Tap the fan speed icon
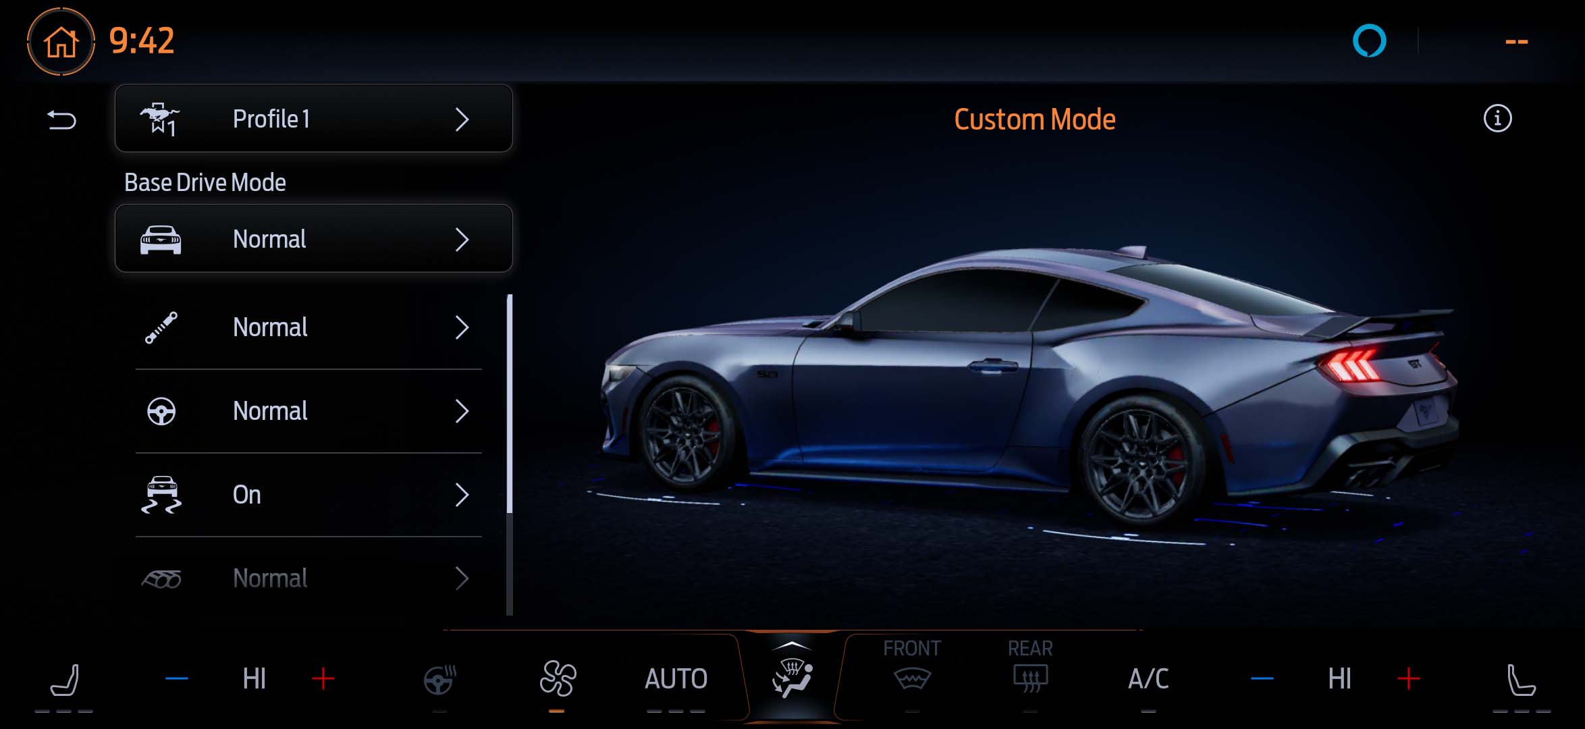1585x729 pixels. click(x=558, y=678)
